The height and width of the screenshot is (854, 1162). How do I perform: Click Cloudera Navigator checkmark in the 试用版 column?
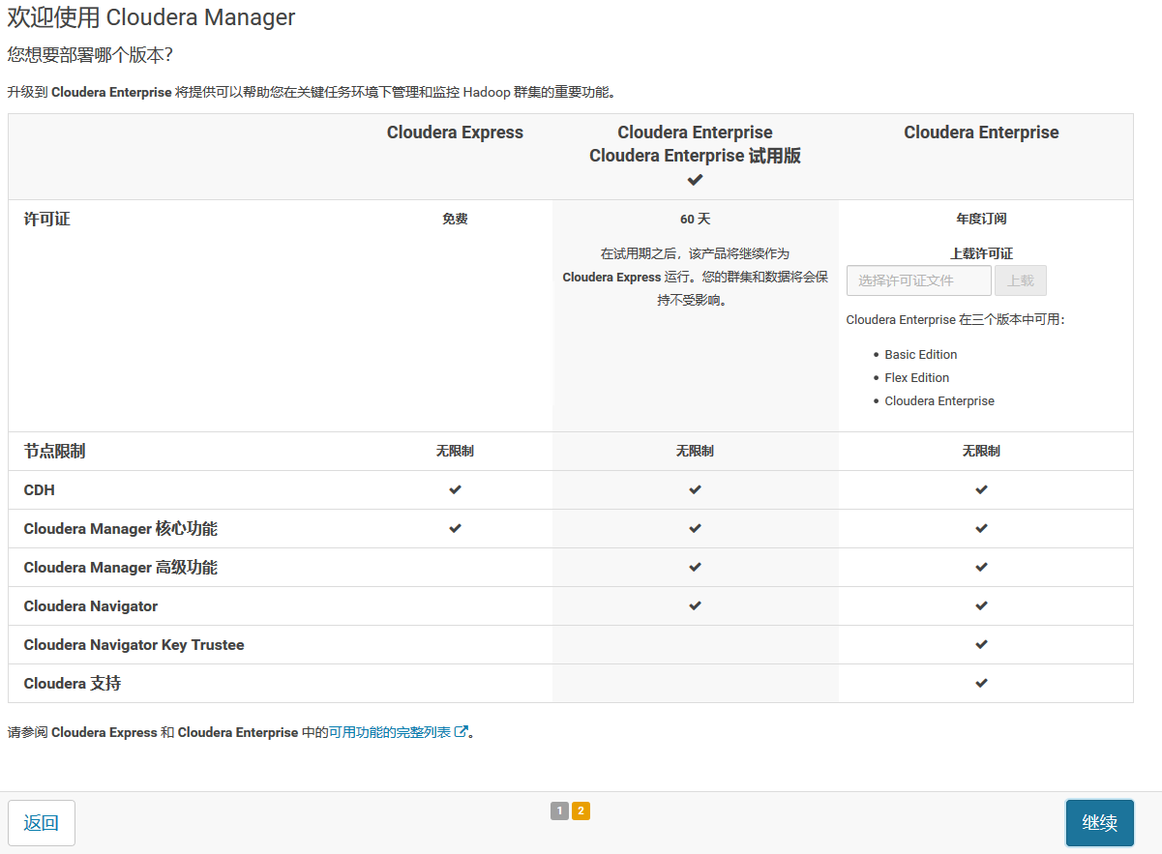(x=695, y=605)
